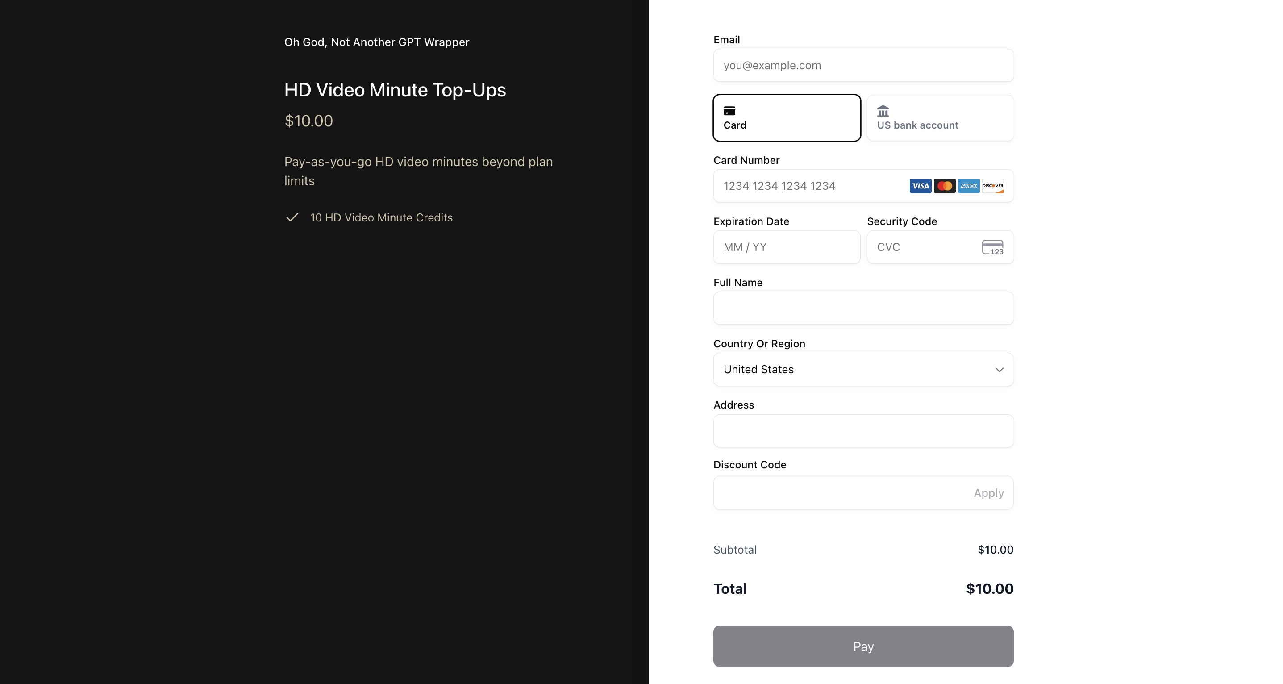Click the credit card icon in Card tab
Image resolution: width=1283 pixels, height=684 pixels.
coord(729,111)
